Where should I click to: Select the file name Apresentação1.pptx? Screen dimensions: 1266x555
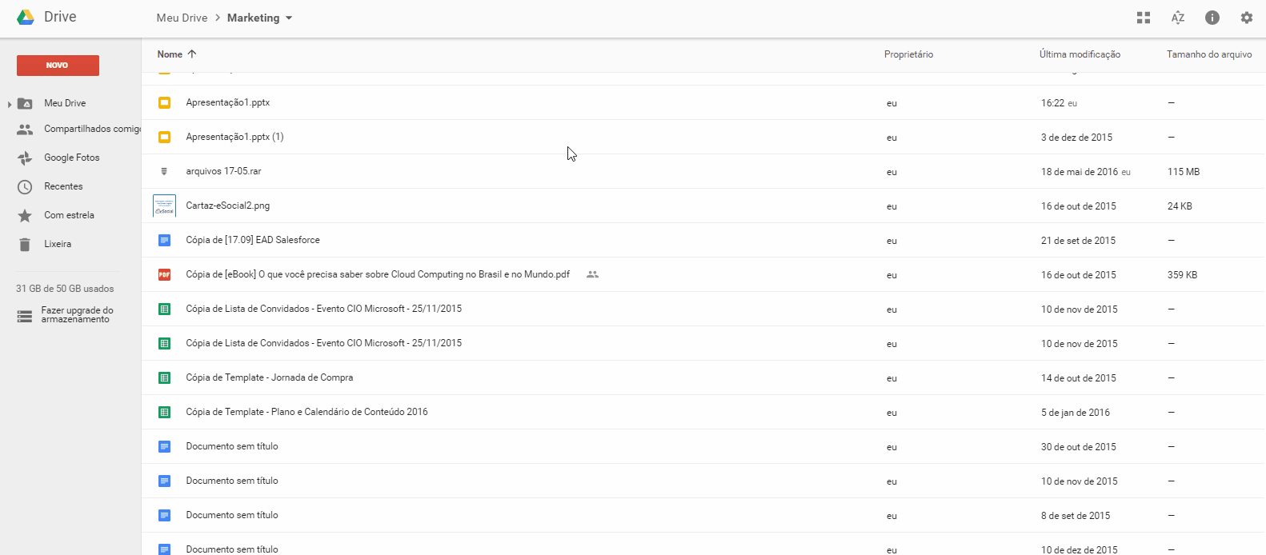coord(227,102)
